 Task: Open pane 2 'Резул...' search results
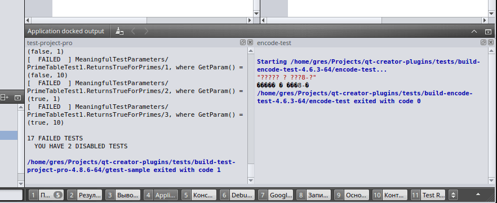coord(85,195)
